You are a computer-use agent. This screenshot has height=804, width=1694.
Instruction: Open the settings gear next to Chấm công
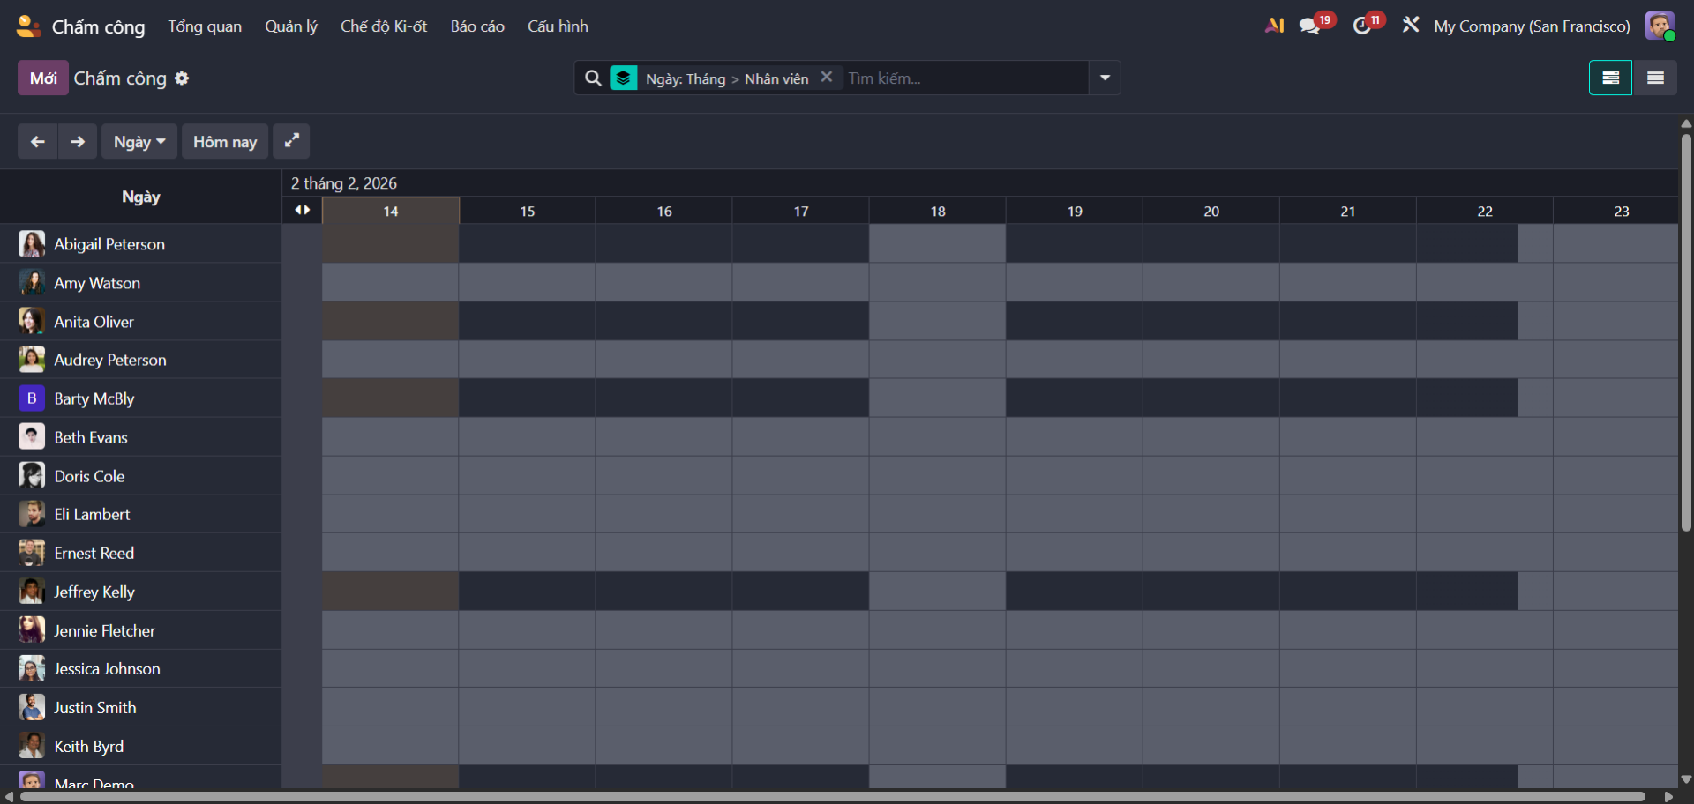(182, 78)
